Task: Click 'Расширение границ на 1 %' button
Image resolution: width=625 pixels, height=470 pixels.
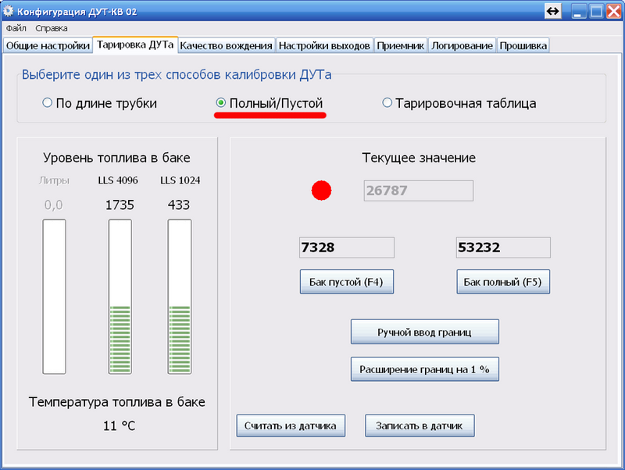Action: tap(424, 369)
